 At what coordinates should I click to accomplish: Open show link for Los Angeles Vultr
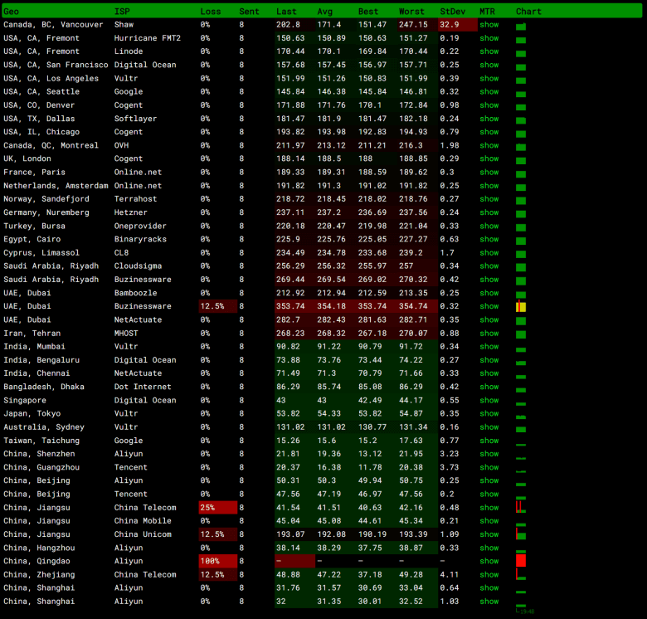(489, 78)
